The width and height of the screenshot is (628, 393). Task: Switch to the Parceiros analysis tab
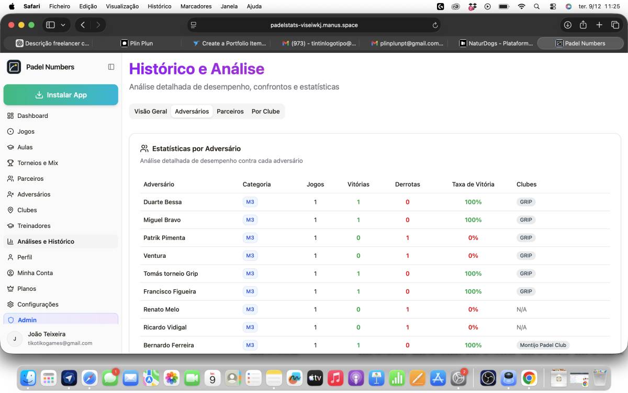point(230,112)
